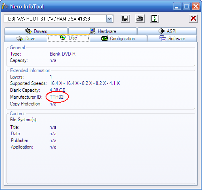
Task: Click the 'Date:' label in Content
Action: (x=16, y=134)
